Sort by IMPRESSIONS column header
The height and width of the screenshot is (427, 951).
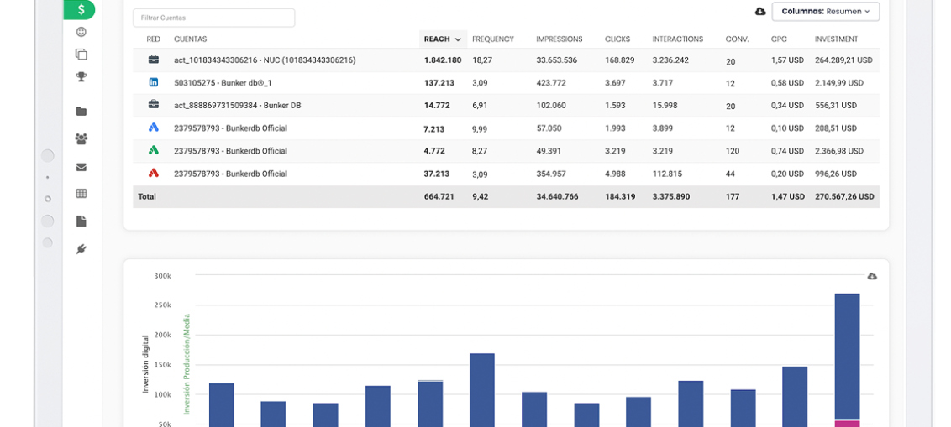tap(560, 39)
